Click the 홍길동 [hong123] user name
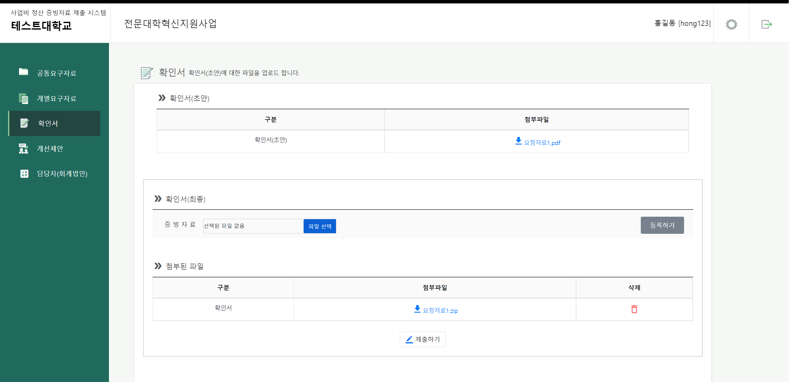The image size is (789, 382). point(682,23)
